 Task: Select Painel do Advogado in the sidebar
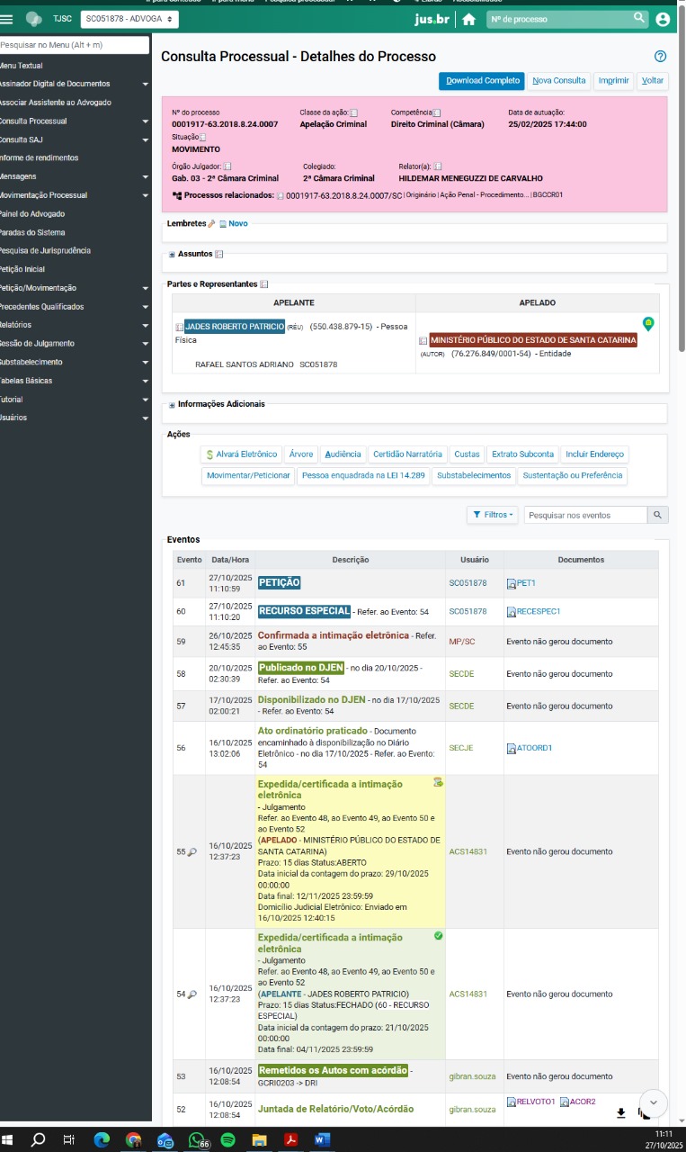(32, 214)
